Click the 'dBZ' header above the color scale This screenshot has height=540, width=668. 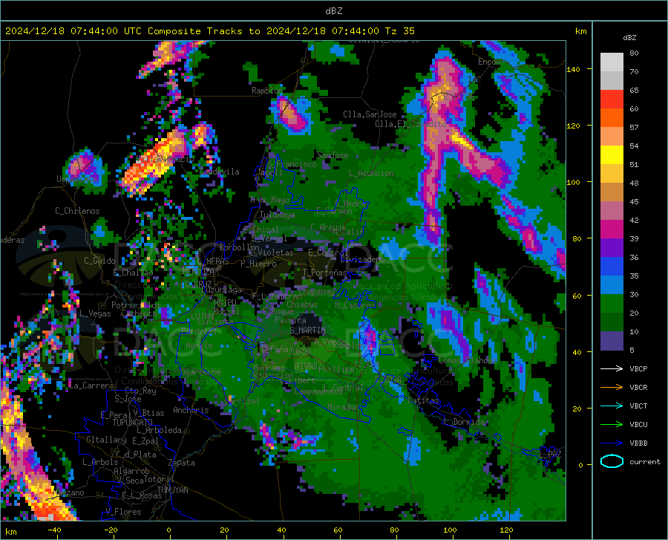tap(629, 37)
